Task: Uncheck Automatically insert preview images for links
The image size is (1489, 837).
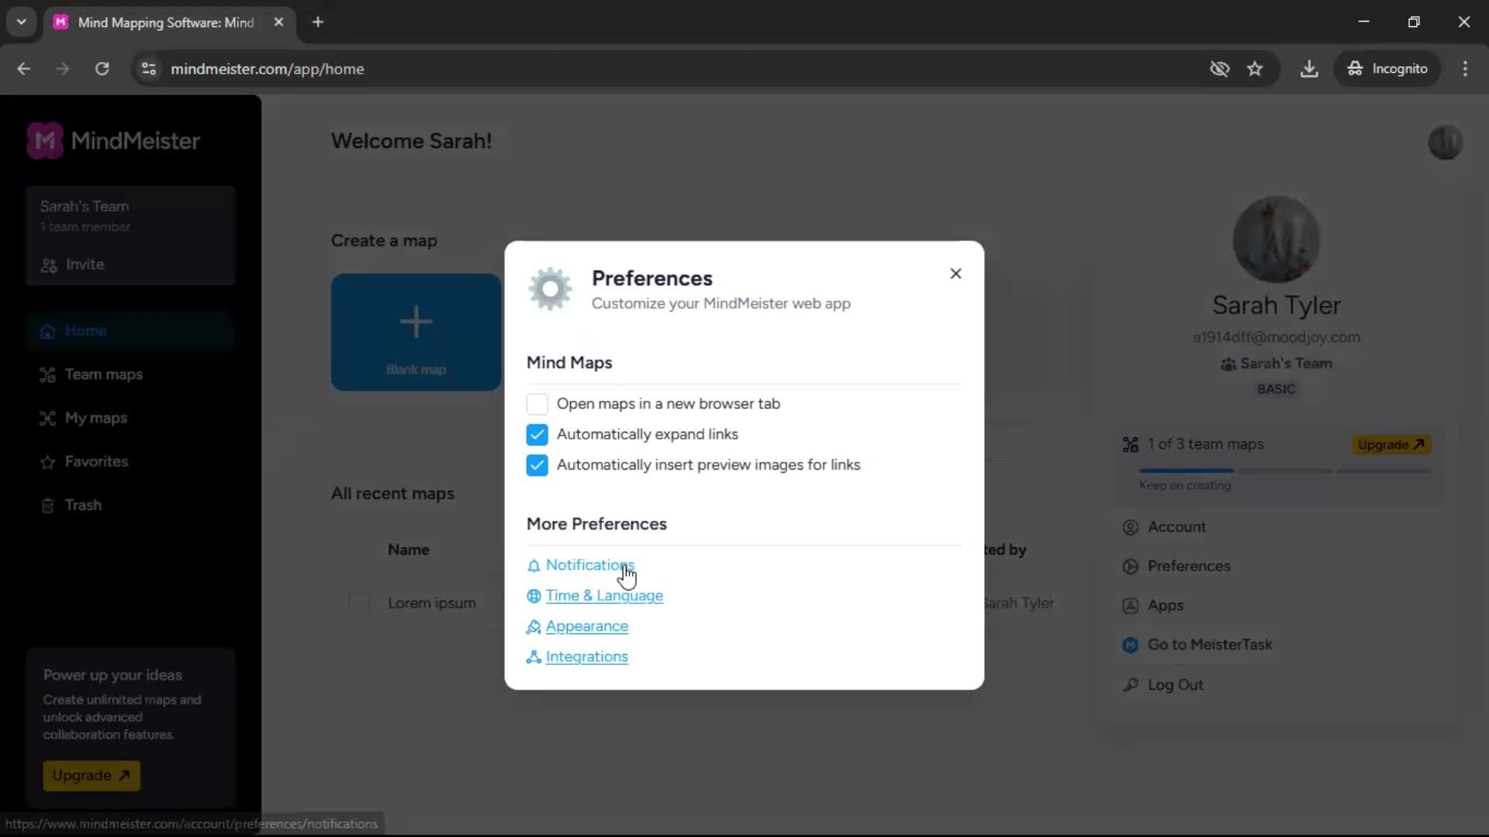Action: click(x=537, y=465)
